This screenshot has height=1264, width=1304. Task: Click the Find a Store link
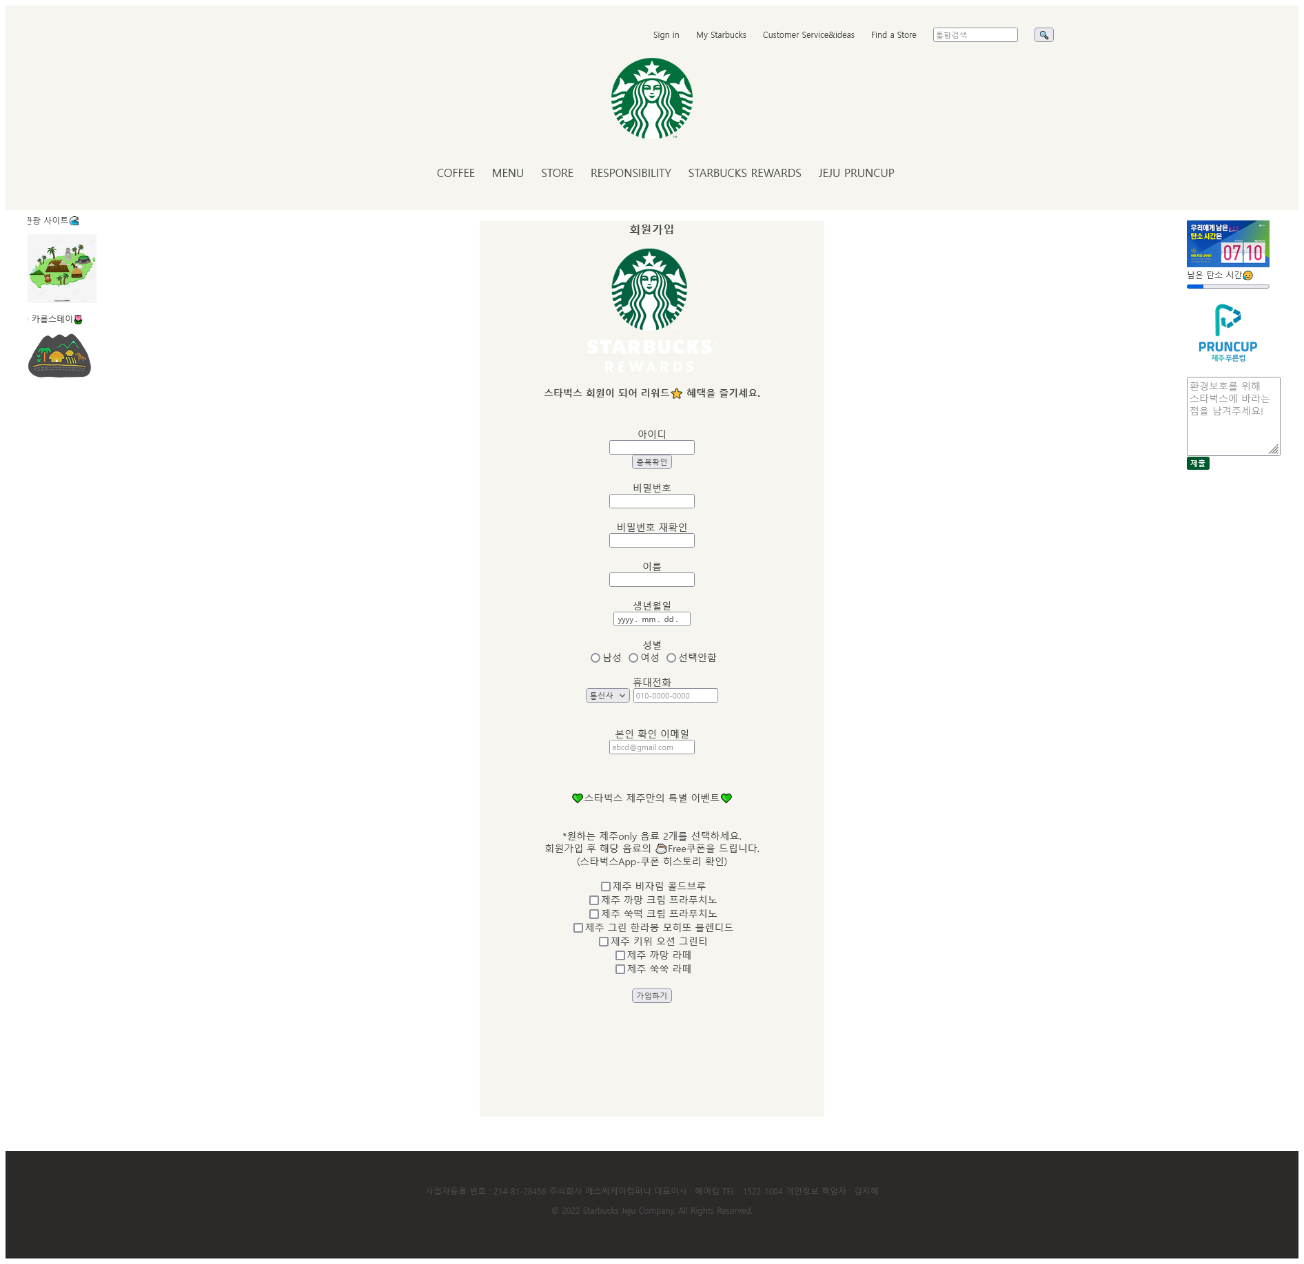[893, 35]
